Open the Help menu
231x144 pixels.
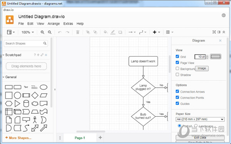[80, 24]
